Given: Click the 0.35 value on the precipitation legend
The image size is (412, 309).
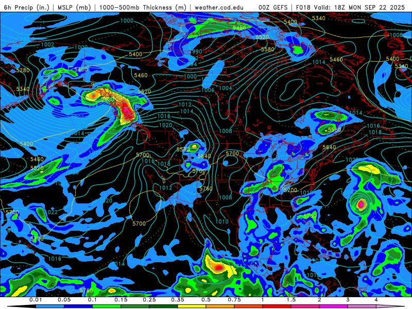Looking at the screenshot, I should tap(178, 300).
